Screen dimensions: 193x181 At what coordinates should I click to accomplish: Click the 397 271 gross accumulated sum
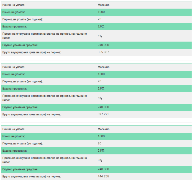(103, 114)
